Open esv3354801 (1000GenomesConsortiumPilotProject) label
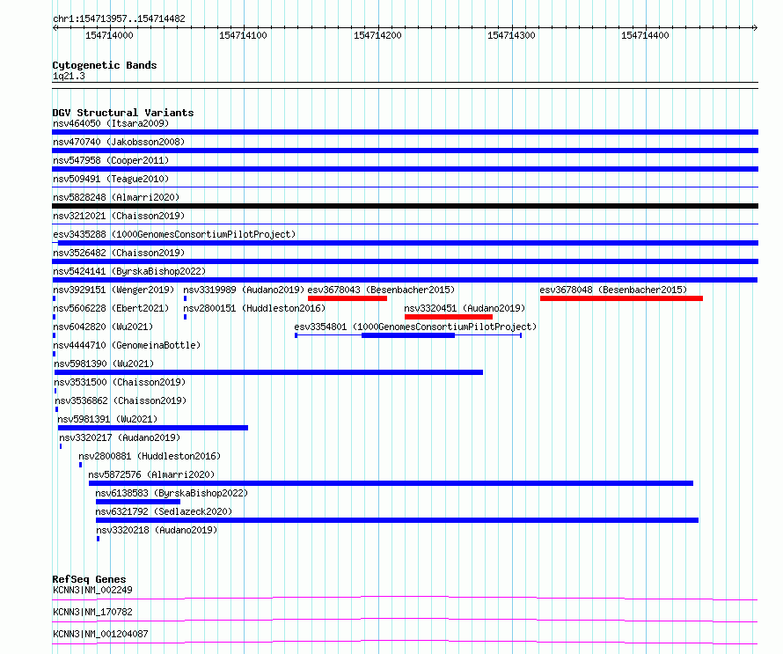The height and width of the screenshot is (654, 783). [415, 327]
